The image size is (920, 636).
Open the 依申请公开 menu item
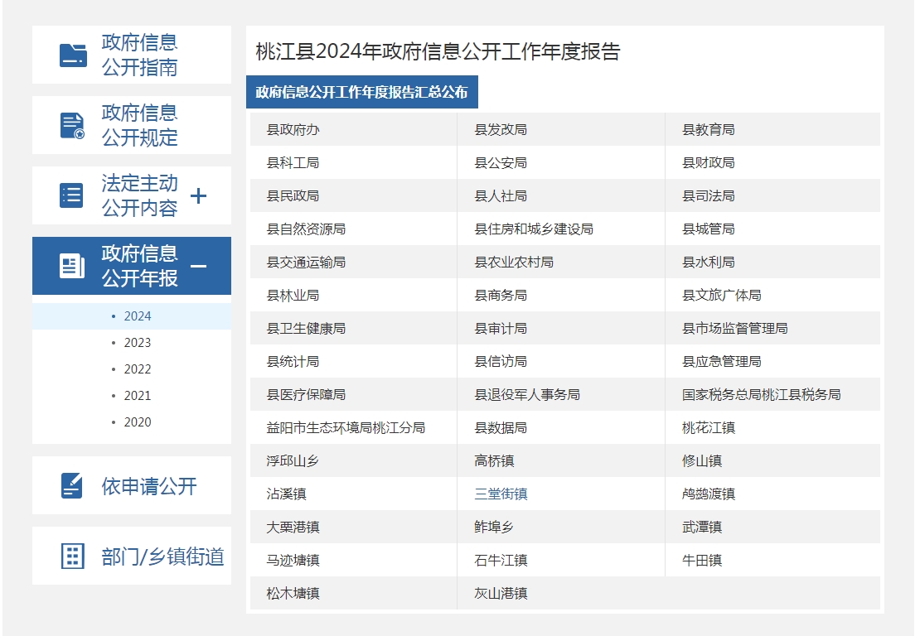tap(149, 486)
